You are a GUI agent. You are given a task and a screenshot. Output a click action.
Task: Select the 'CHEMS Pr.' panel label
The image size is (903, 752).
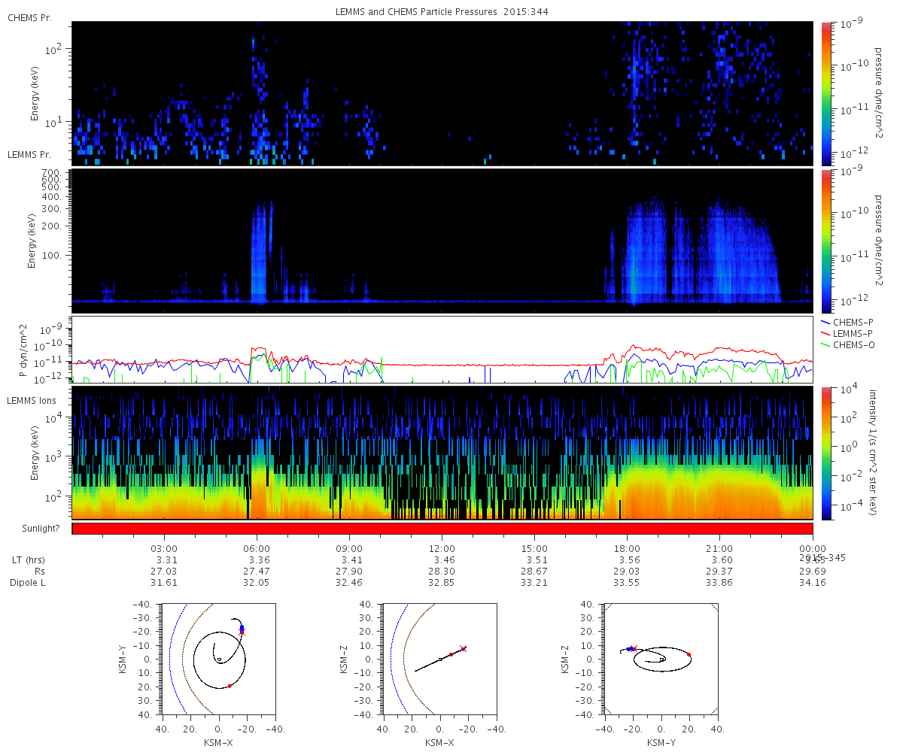(29, 17)
